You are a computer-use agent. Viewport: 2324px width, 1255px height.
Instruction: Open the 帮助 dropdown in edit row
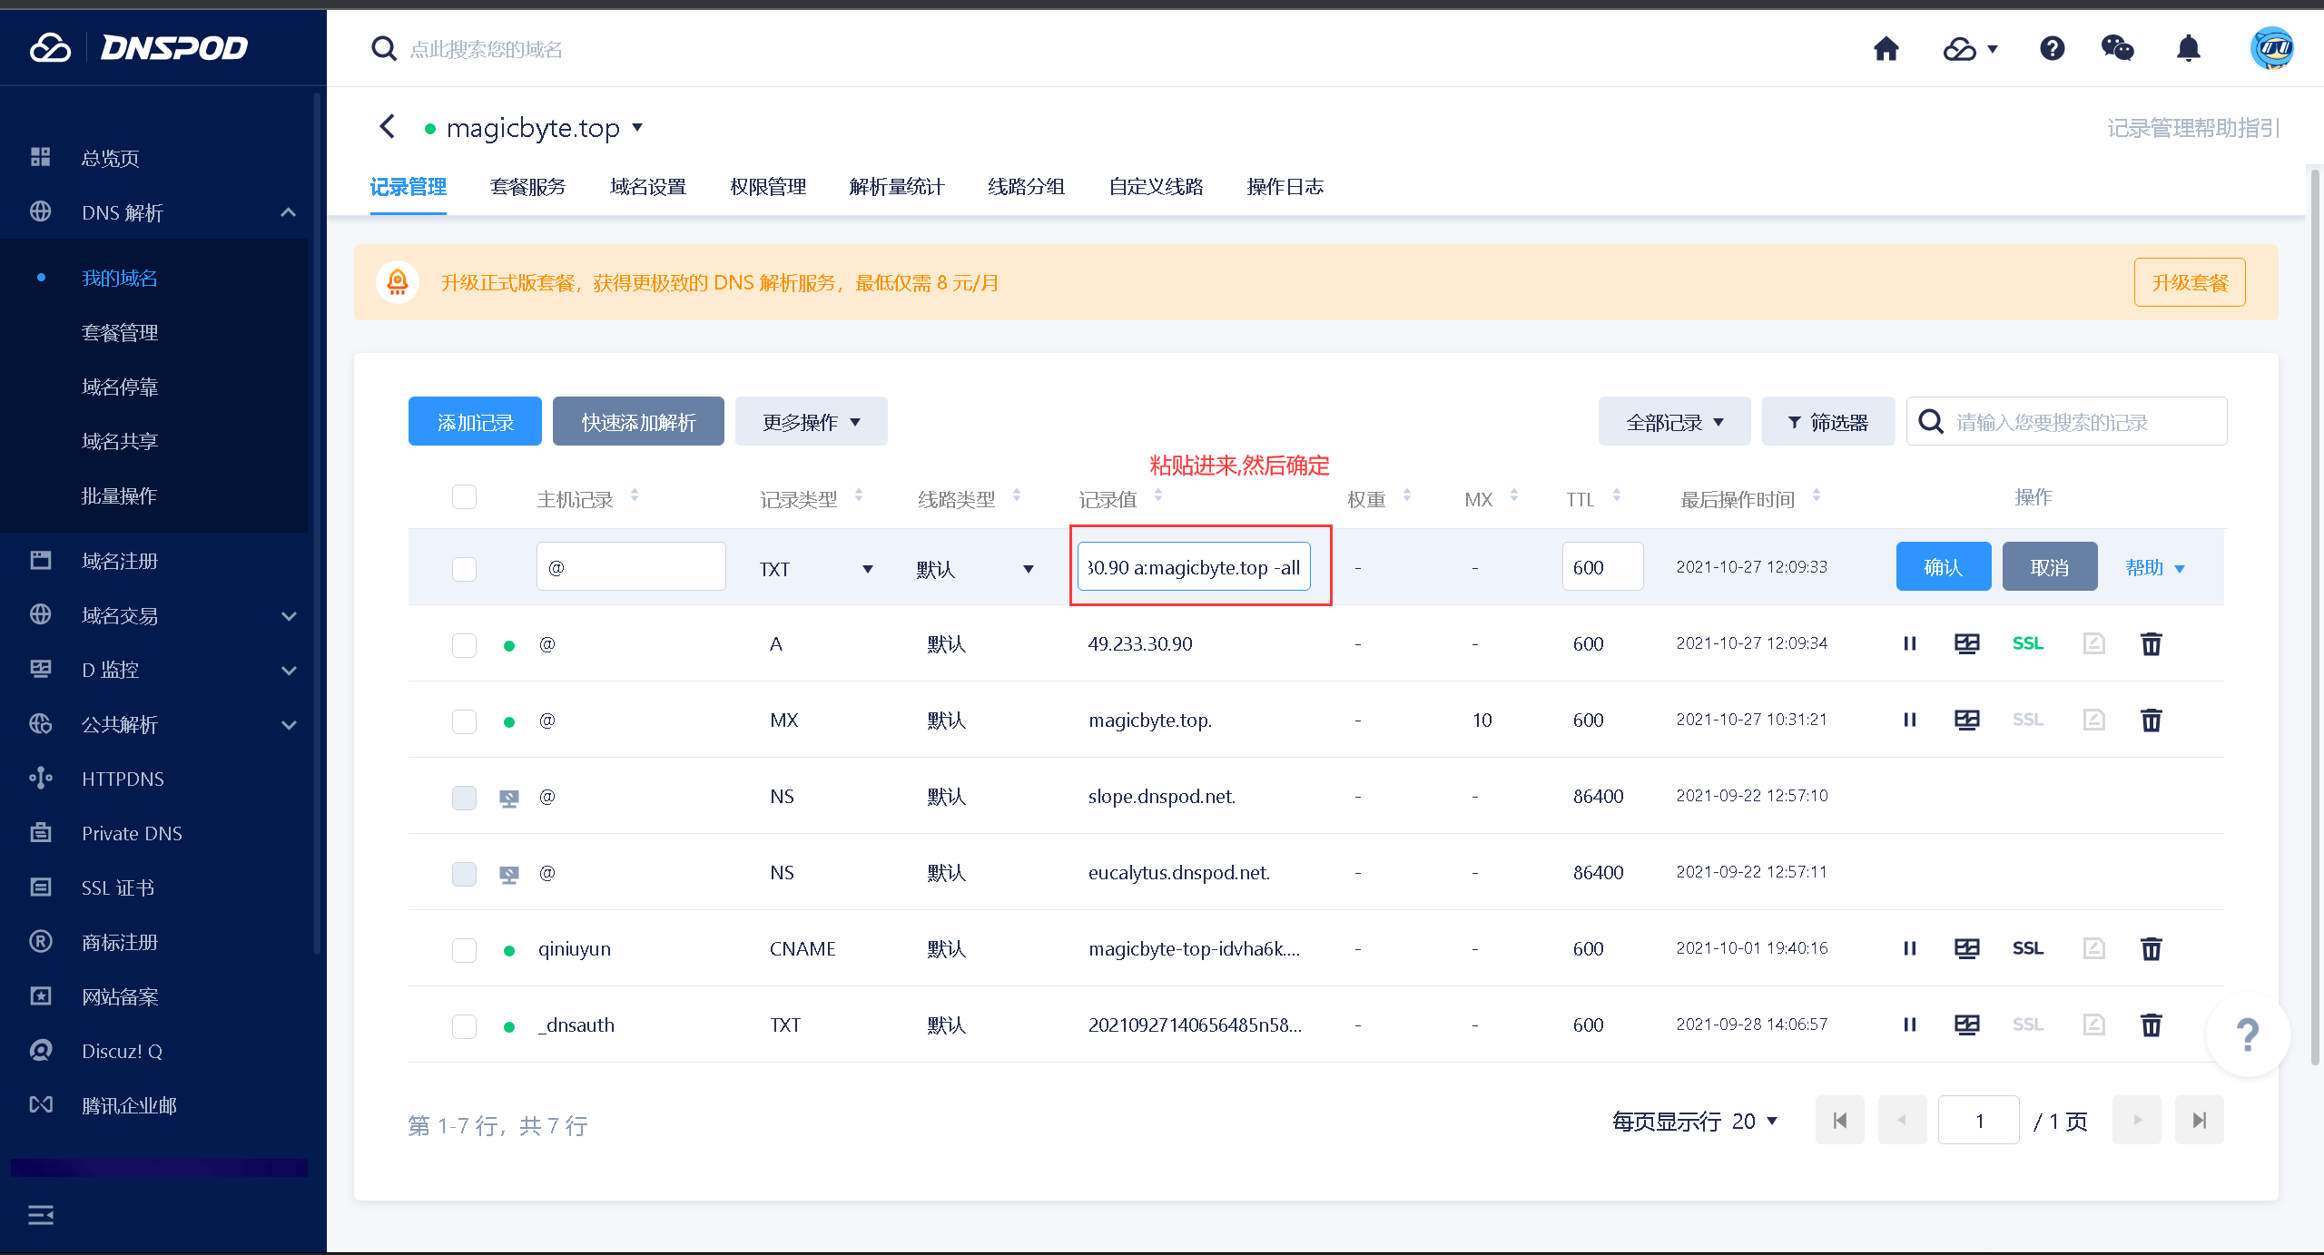tap(2155, 567)
